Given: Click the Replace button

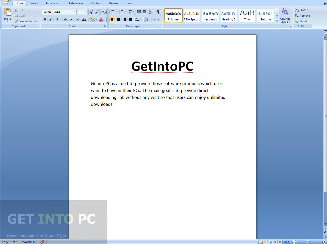Looking at the screenshot, I should point(302,16).
